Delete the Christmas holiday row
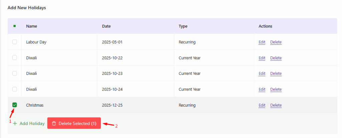The image size is (342, 138). 276,105
